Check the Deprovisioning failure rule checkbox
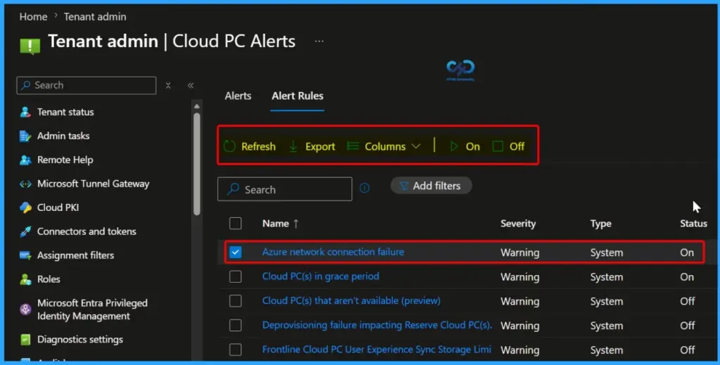The image size is (720, 365). [x=236, y=325]
